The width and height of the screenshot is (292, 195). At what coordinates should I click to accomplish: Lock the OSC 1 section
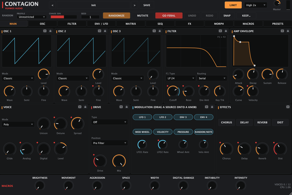(x=50, y=31)
